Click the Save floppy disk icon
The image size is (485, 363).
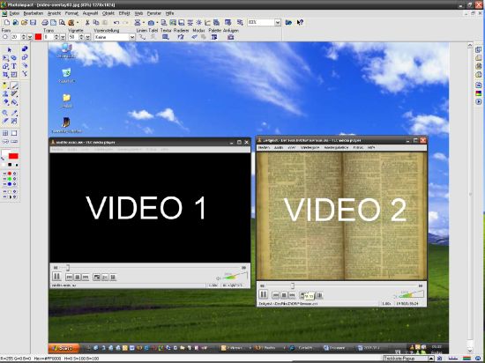point(33,23)
